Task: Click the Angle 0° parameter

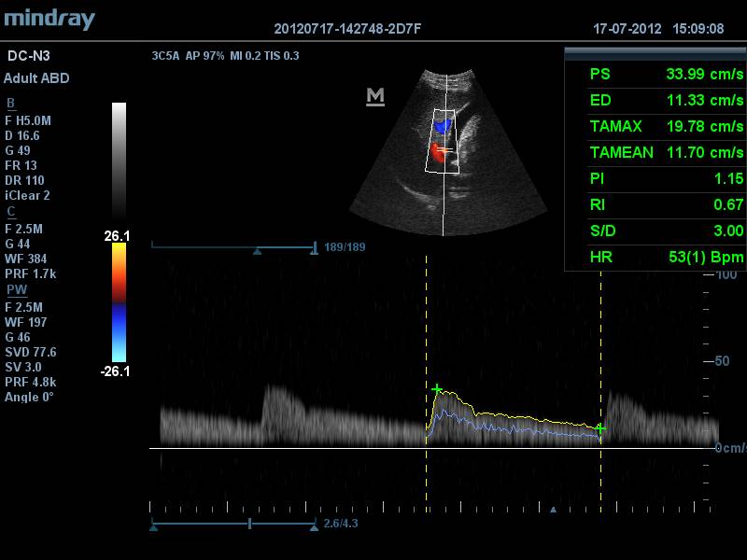Action: [29, 397]
